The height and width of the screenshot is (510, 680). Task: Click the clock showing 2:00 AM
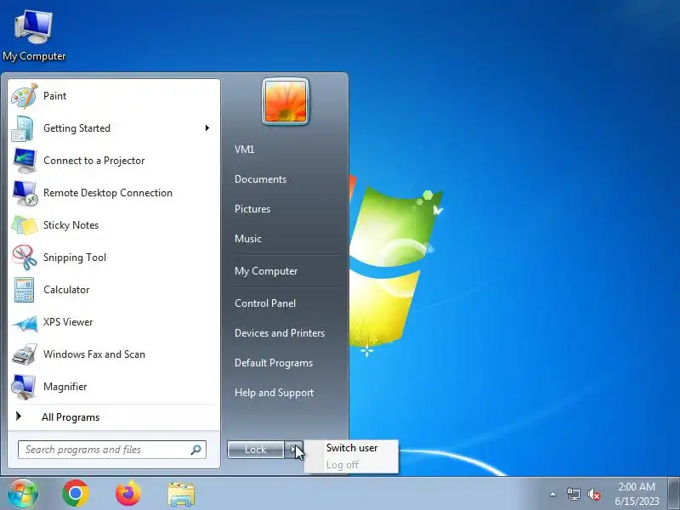pos(636,486)
